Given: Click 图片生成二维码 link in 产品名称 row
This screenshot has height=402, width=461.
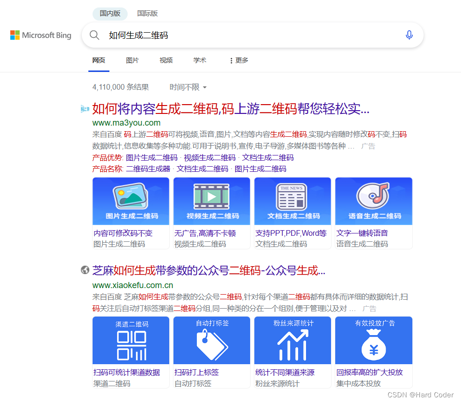Looking at the screenshot, I should 260,169.
